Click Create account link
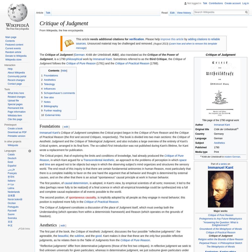Image resolution: width=252 pixels, height=252 pixels. (x=232, y=3)
